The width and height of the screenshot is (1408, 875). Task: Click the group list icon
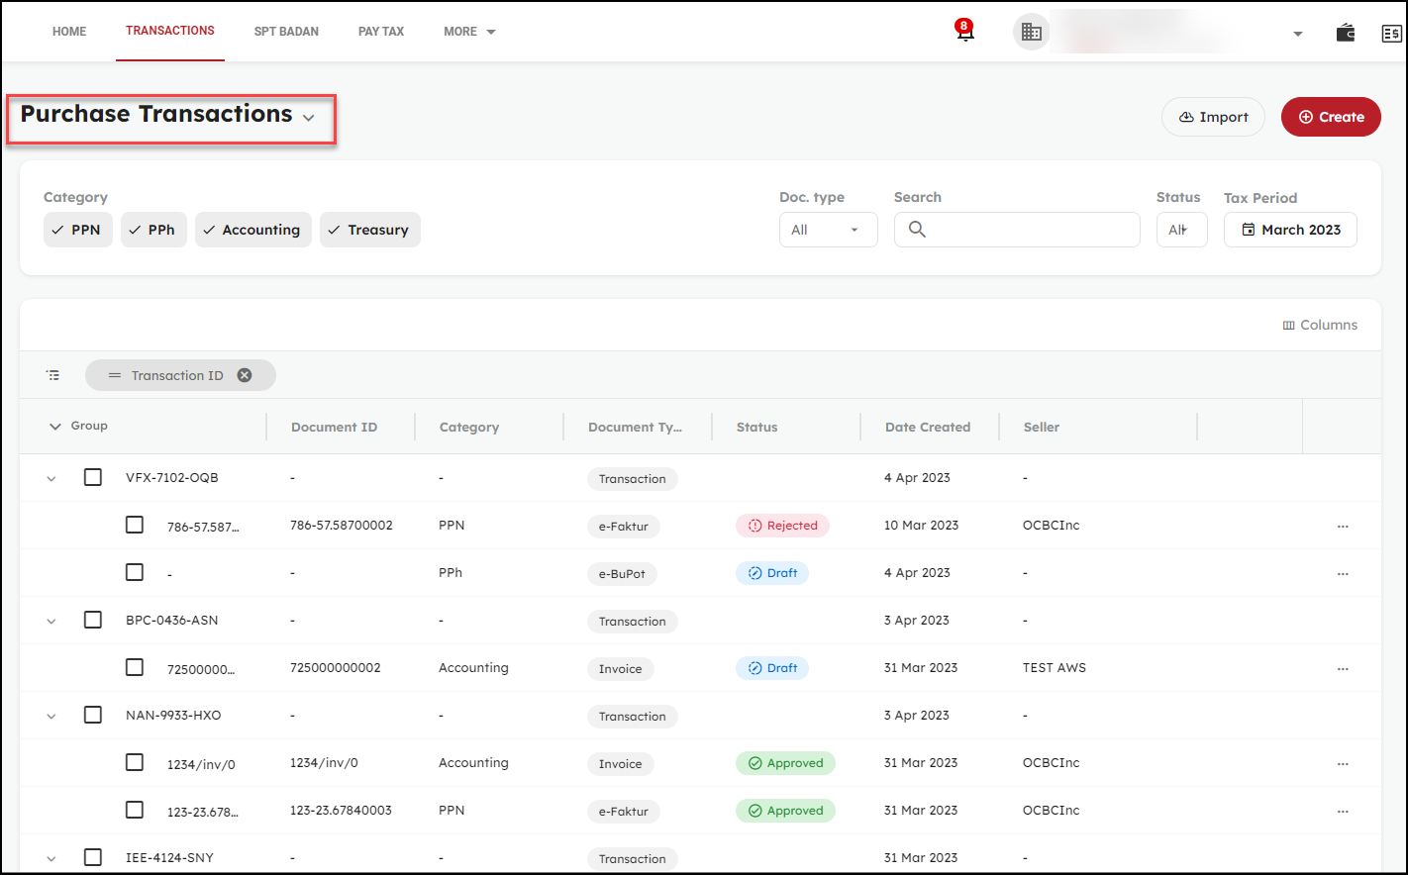[53, 375]
